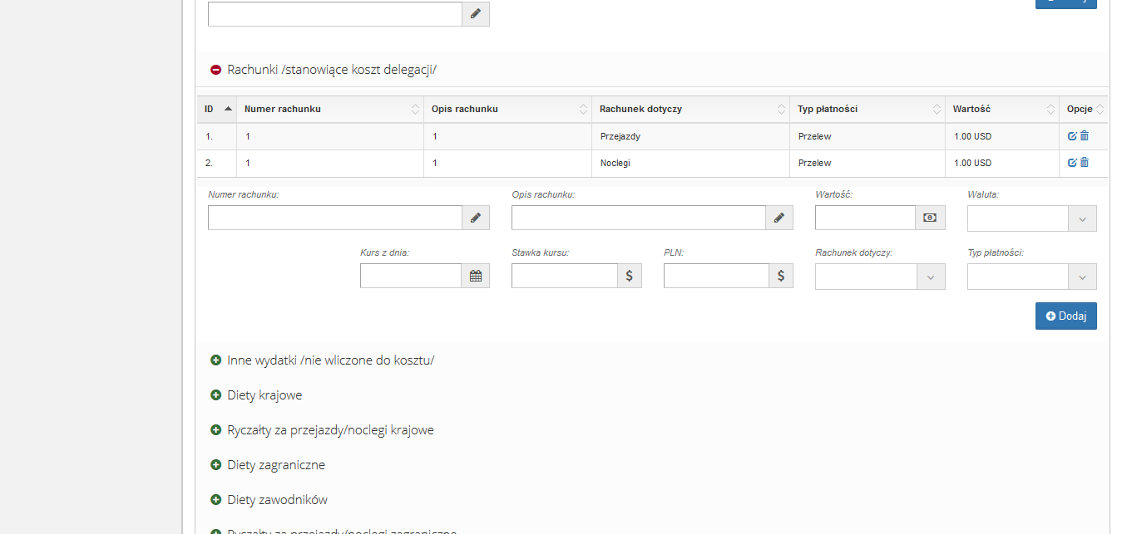Click pencil icon beside Opis rachunku field

pos(779,218)
